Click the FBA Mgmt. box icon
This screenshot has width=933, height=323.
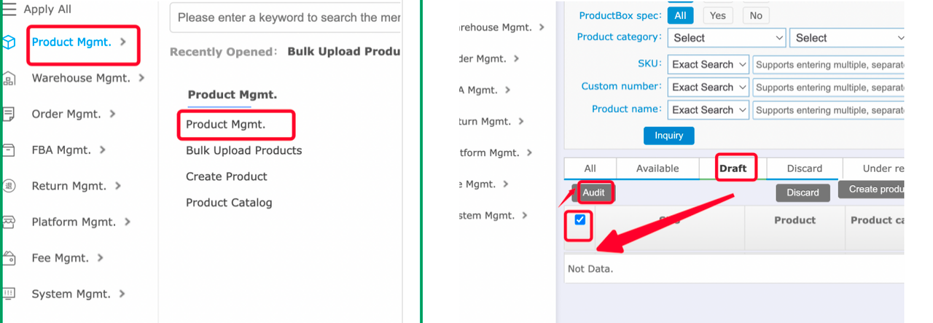tap(9, 150)
